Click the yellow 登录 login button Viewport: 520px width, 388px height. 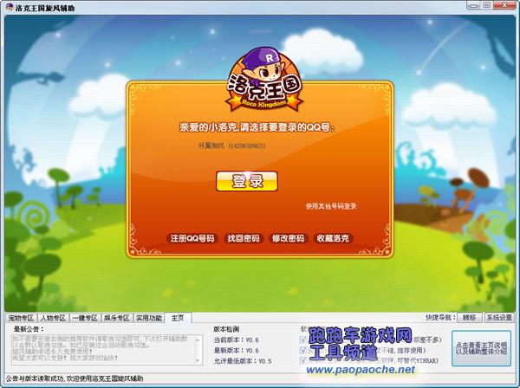pyautogui.click(x=247, y=181)
